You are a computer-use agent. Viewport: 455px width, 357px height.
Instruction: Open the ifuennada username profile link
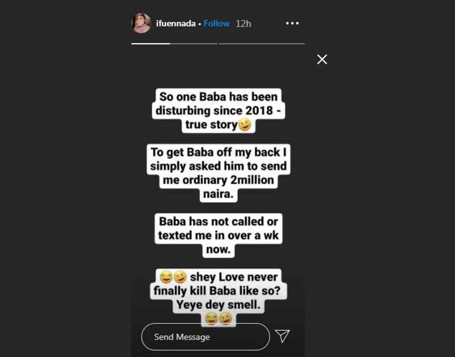175,24
